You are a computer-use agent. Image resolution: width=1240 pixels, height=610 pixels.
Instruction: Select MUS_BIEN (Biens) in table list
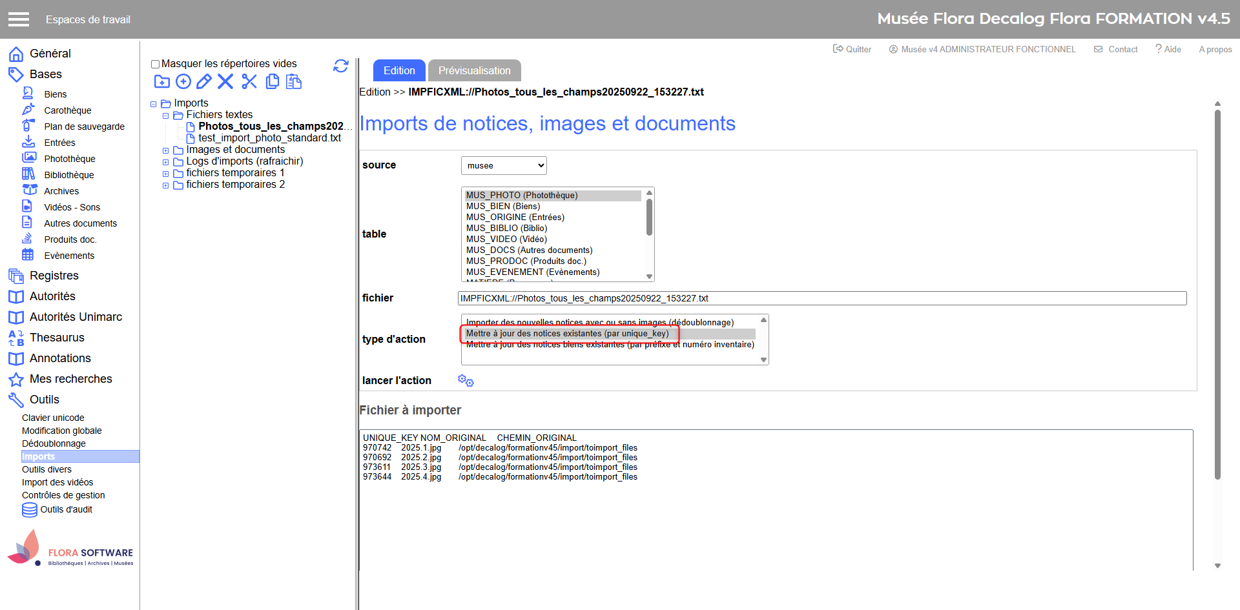click(x=503, y=207)
